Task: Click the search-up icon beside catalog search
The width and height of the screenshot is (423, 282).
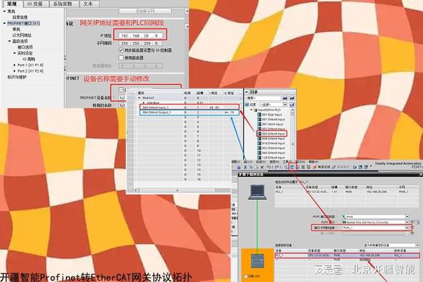Action: click(292, 98)
